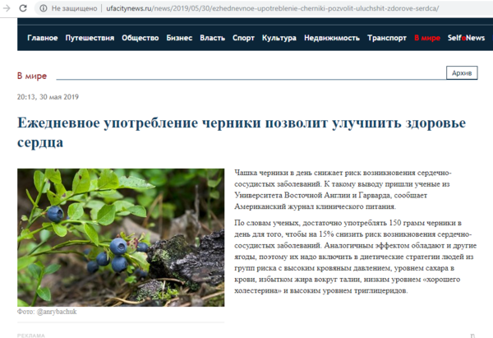Select Недвижимость in top menu
Image resolution: width=493 pixels, height=338 pixels.
click(x=332, y=38)
